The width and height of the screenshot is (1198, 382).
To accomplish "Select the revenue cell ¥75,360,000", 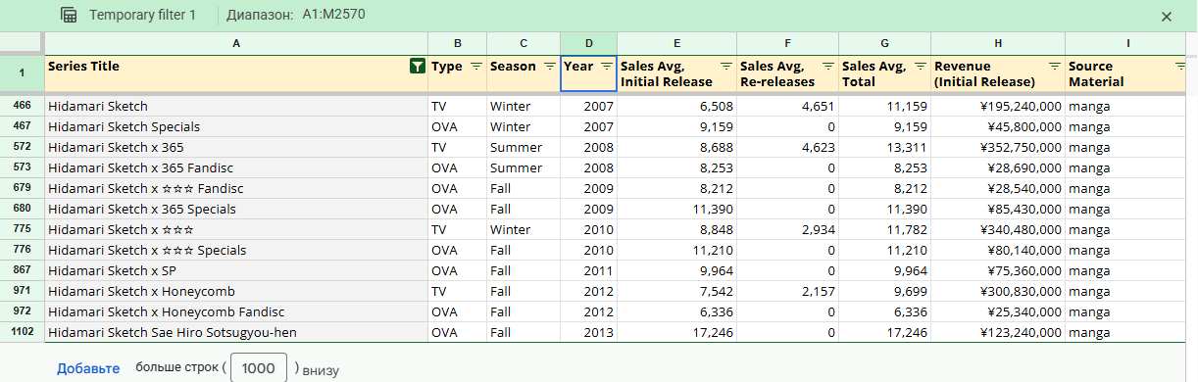I will tap(998, 270).
